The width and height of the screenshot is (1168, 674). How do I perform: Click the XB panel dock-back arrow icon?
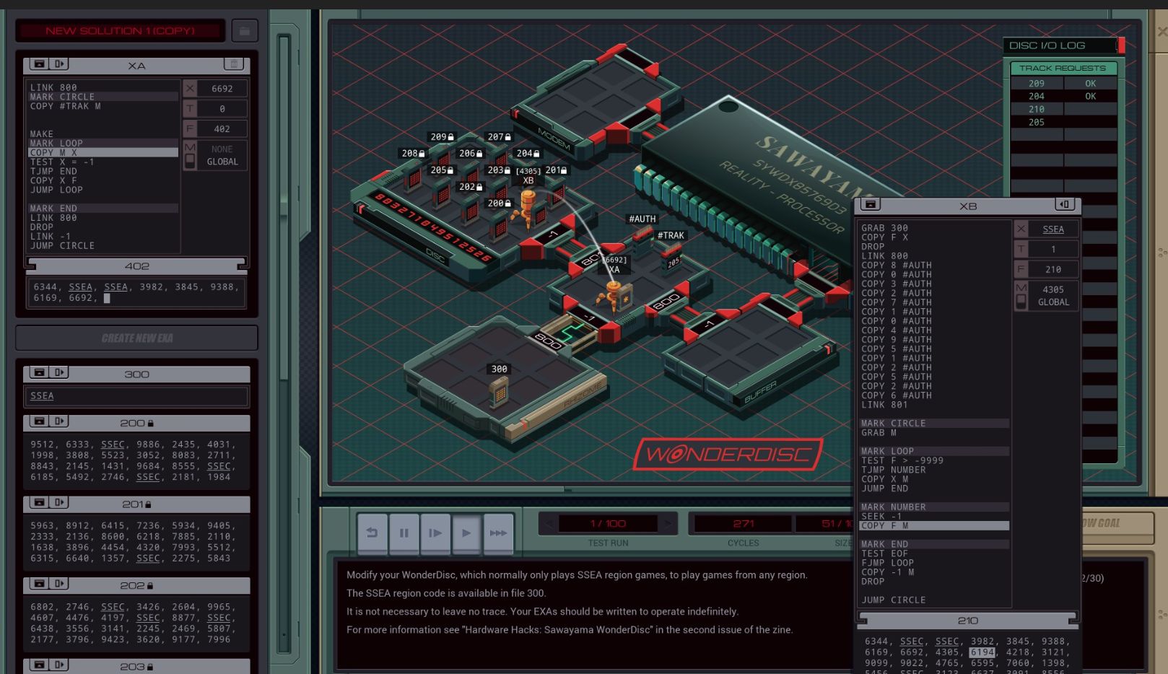coord(1065,205)
